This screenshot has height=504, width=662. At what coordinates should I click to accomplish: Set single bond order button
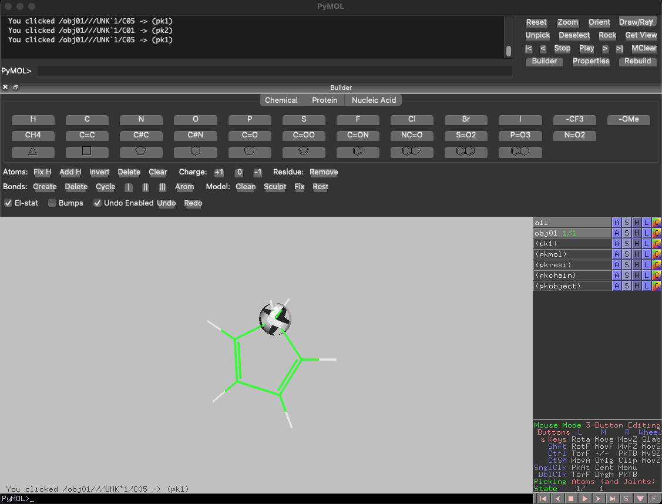coord(128,187)
